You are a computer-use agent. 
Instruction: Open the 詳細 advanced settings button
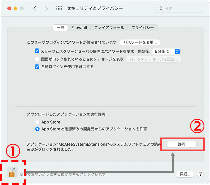click(x=185, y=174)
